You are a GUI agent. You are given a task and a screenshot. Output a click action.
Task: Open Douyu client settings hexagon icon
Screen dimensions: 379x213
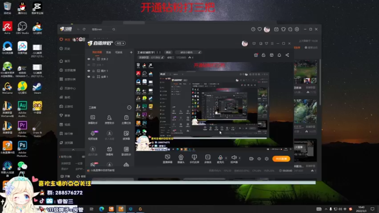click(297, 29)
